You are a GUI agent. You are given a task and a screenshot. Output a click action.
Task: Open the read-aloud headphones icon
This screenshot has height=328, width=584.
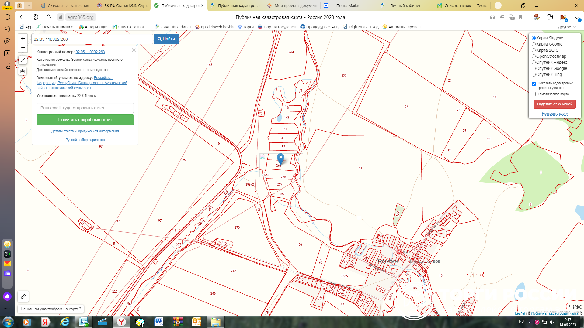point(492,17)
